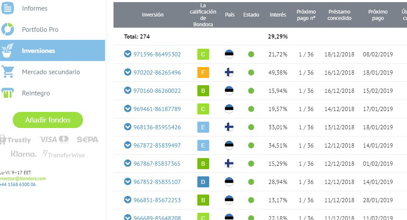Image resolution: width=407 pixels, height=220 pixels.
Task: Click the Mercado secundario shopping cart icon
Action: point(8,72)
